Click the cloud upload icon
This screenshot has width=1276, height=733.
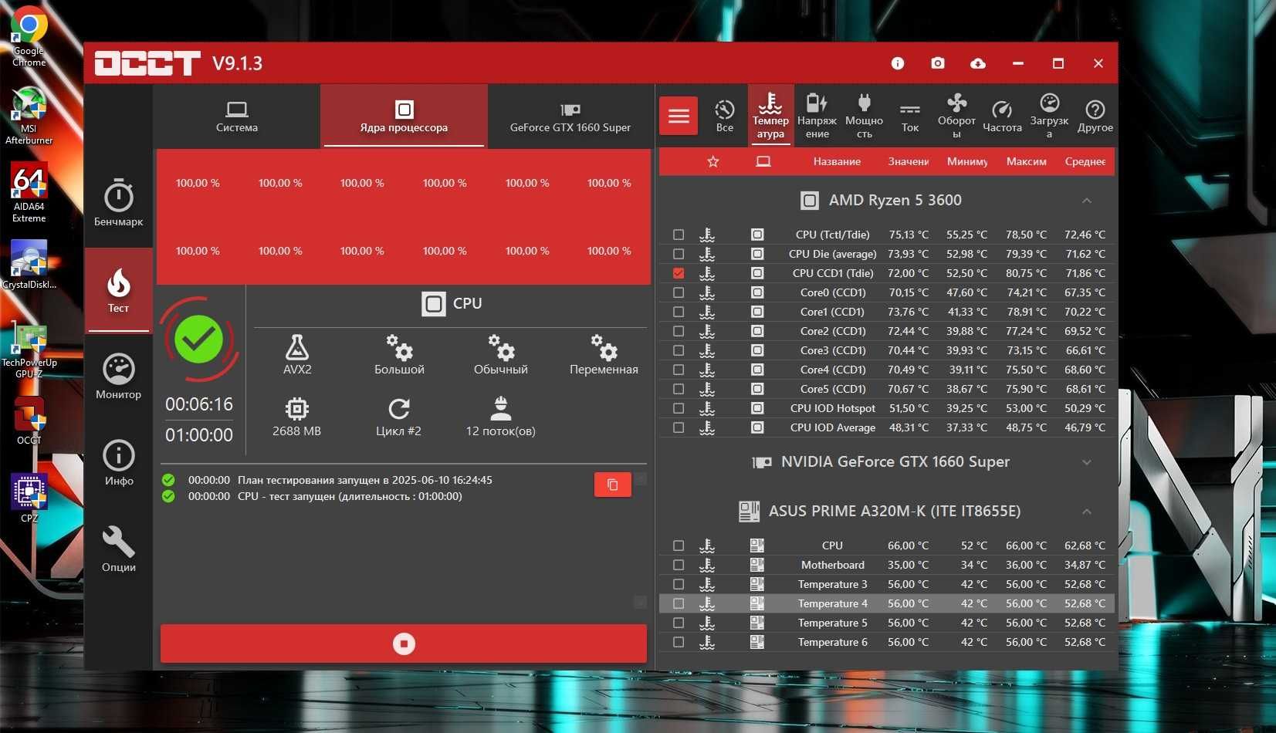click(x=978, y=63)
